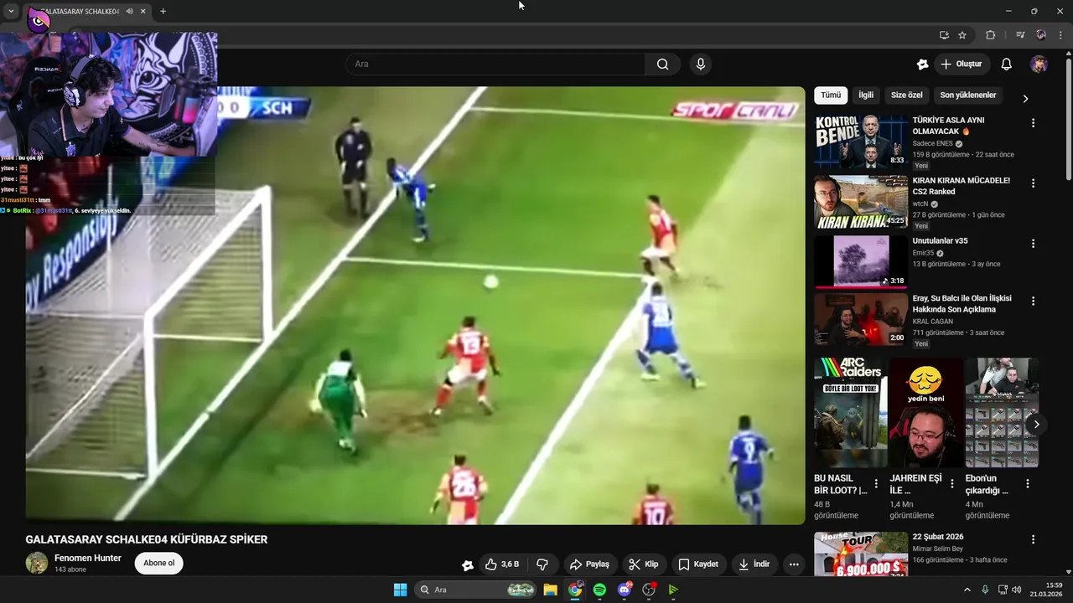Open options for BU NASIL BİR LOOT short
This screenshot has height=603, width=1073.
pos(876,483)
